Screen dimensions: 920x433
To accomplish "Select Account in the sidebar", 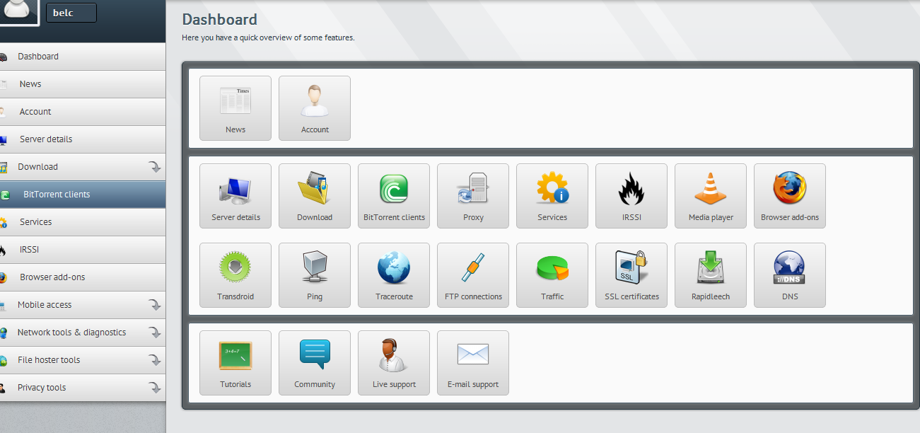I will click(83, 112).
